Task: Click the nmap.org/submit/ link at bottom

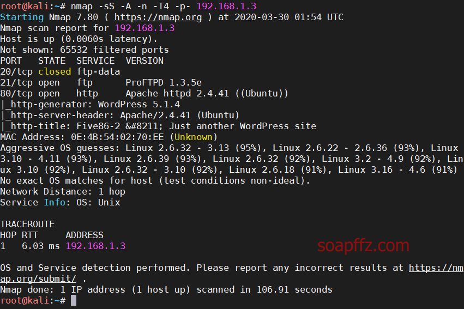Action: point(38,278)
